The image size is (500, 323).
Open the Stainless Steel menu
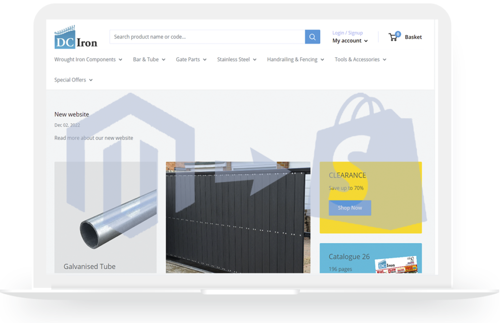click(x=236, y=60)
